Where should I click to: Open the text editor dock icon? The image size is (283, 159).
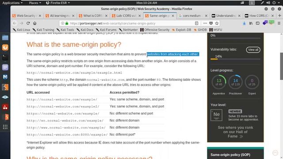point(5,68)
